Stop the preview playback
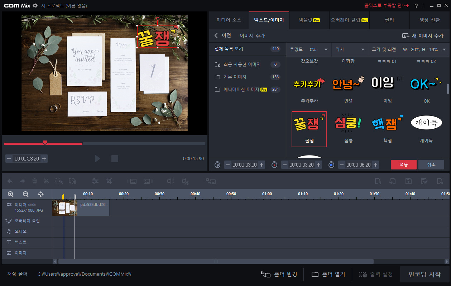 tap(115, 158)
